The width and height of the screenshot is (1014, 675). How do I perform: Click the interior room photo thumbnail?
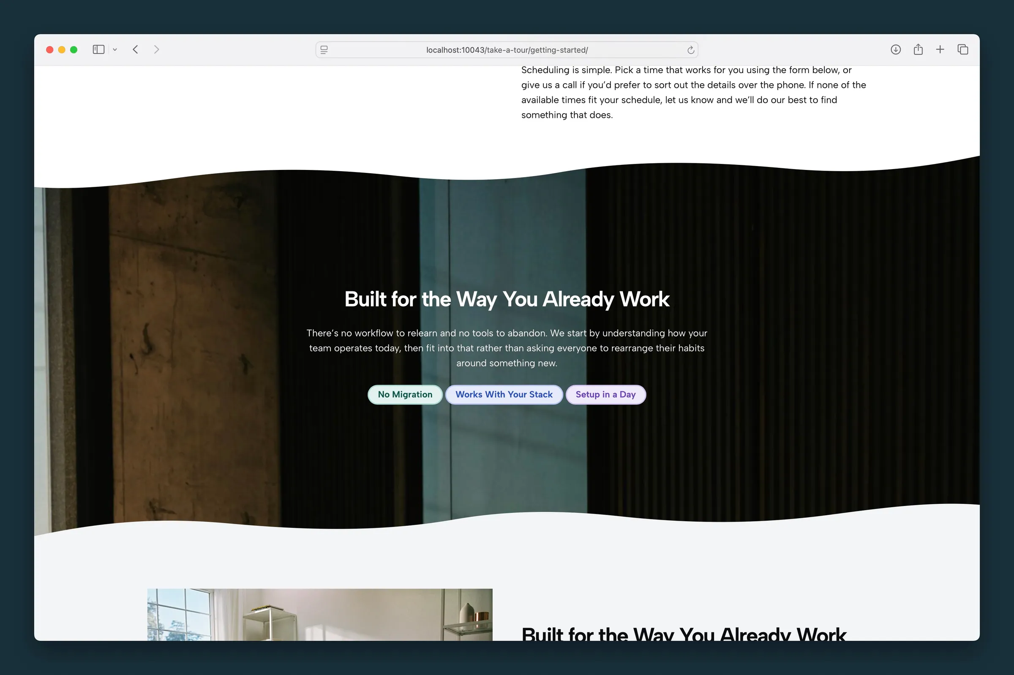coord(320,614)
